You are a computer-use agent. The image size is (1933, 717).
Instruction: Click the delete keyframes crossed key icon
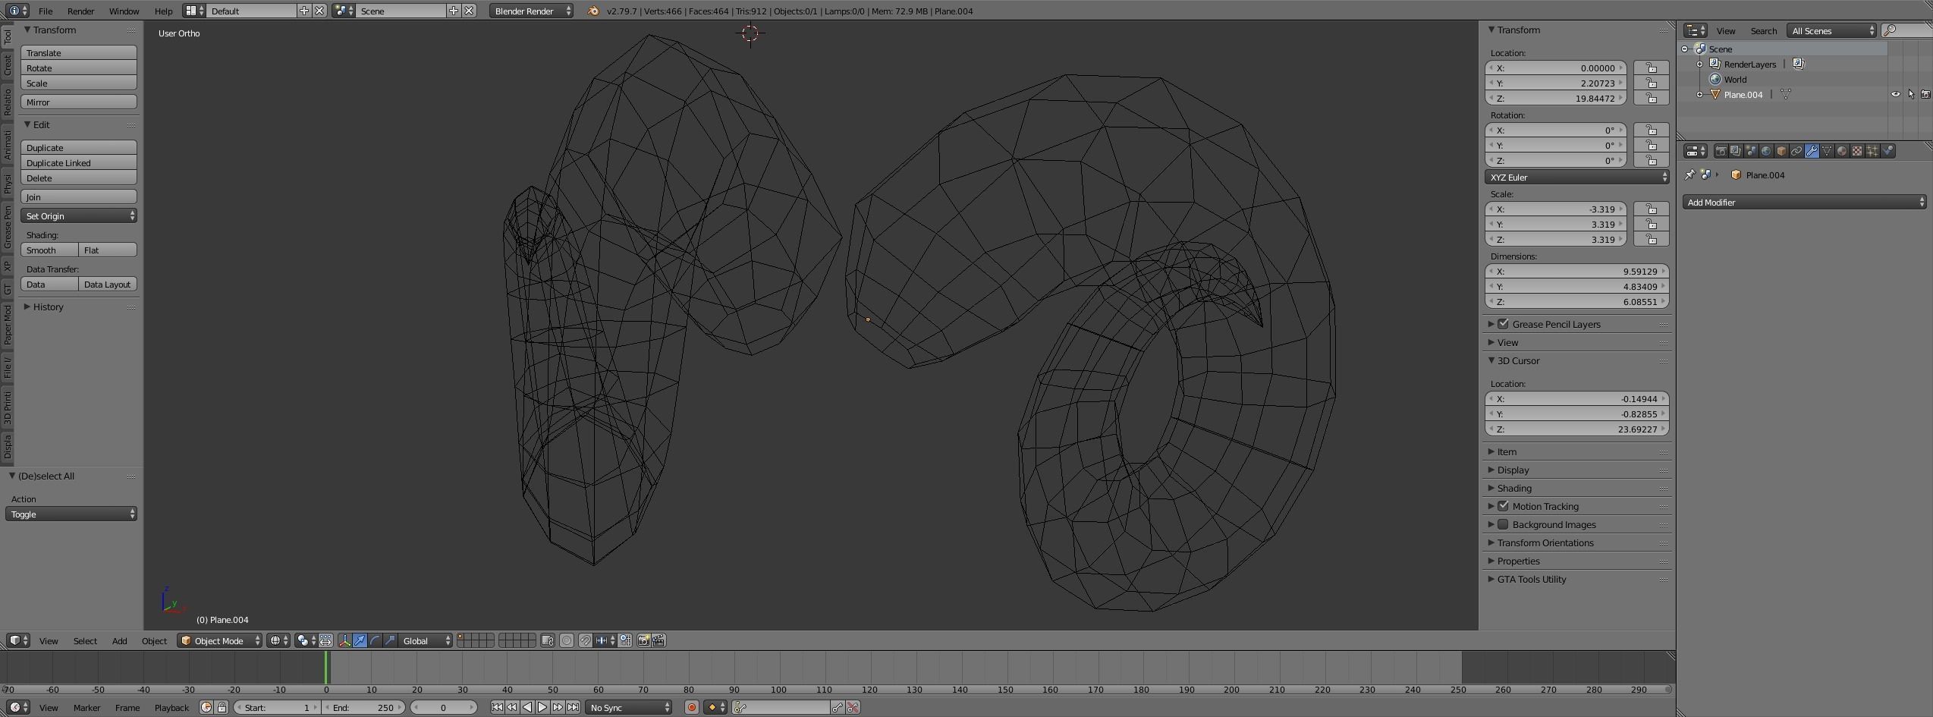point(853,708)
